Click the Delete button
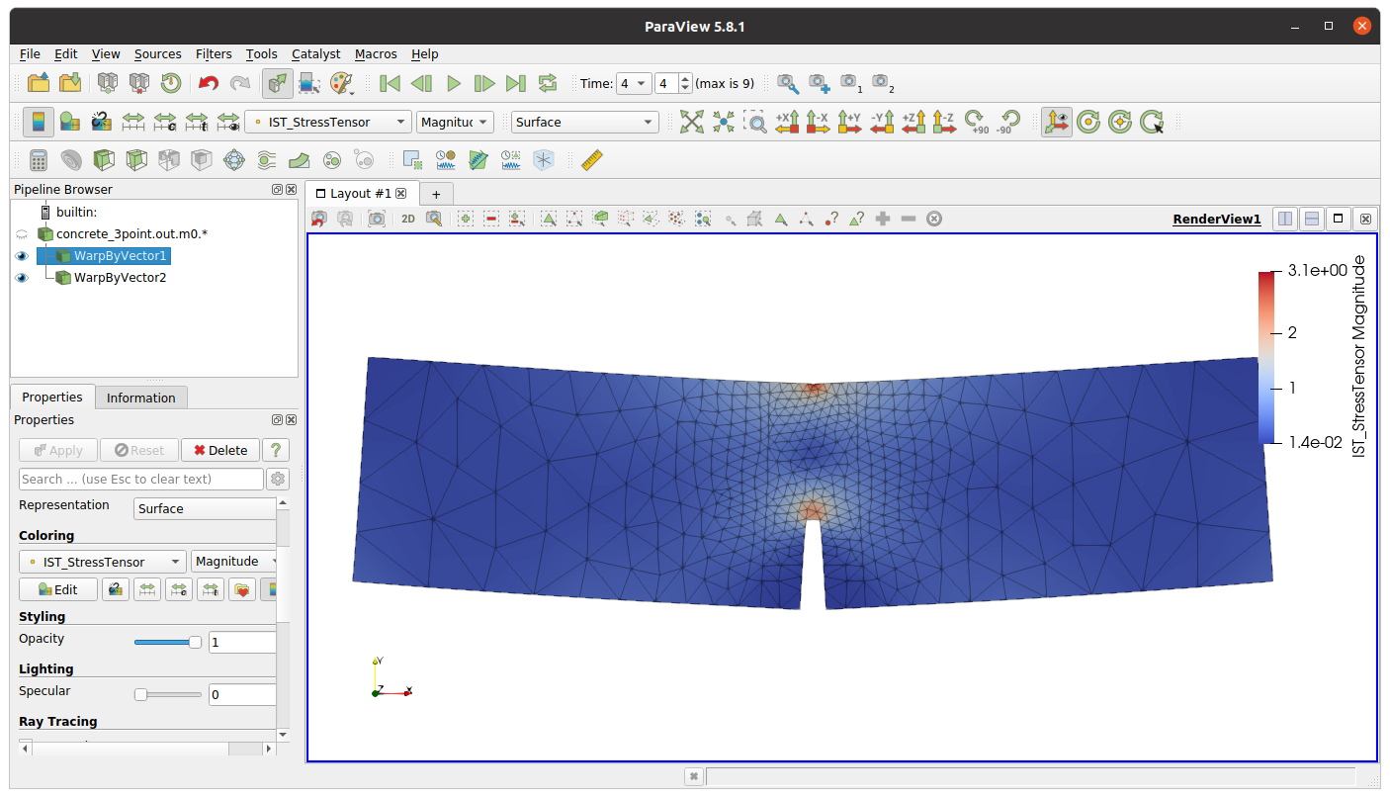Screen dimensions: 1390x798 click(219, 450)
